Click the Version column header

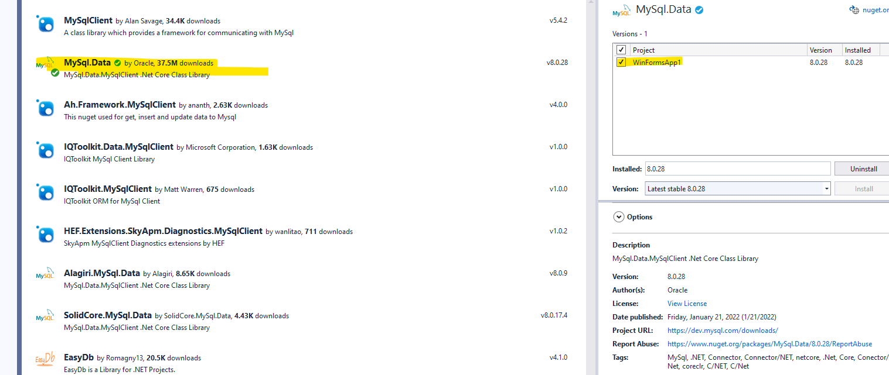click(824, 50)
